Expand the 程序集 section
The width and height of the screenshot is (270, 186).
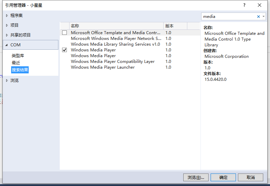coord(7,16)
